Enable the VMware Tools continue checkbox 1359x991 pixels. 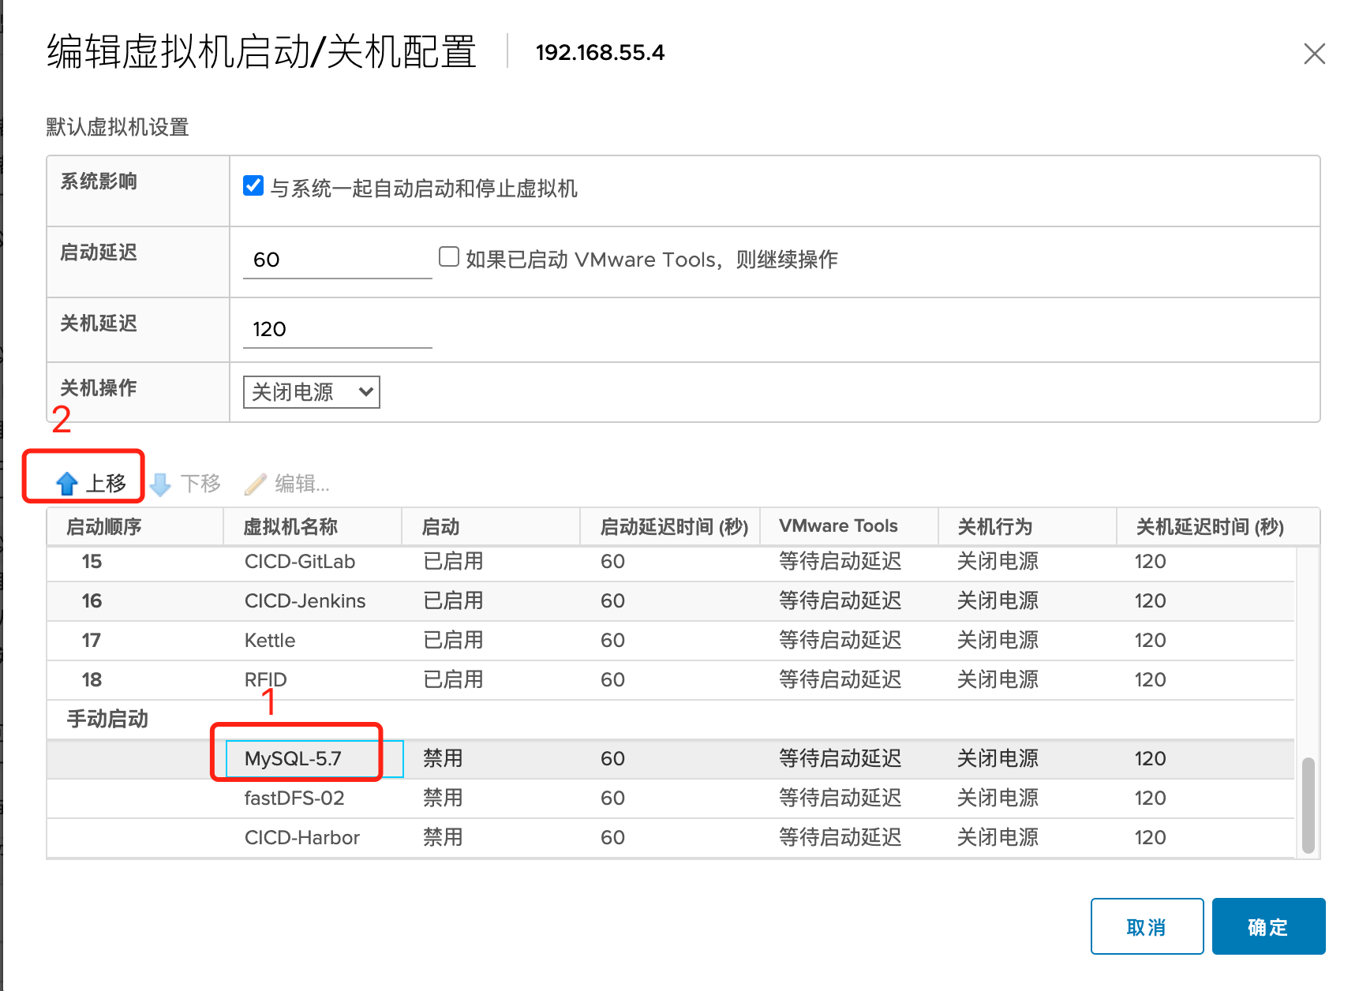(x=449, y=257)
